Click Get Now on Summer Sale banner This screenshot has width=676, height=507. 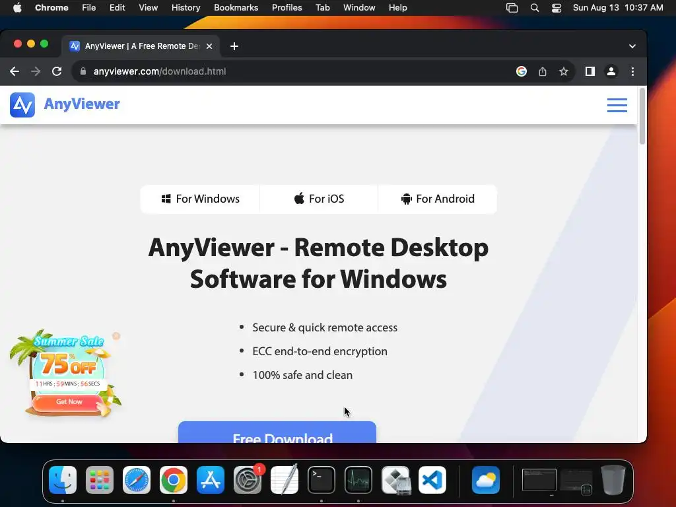[x=68, y=402]
